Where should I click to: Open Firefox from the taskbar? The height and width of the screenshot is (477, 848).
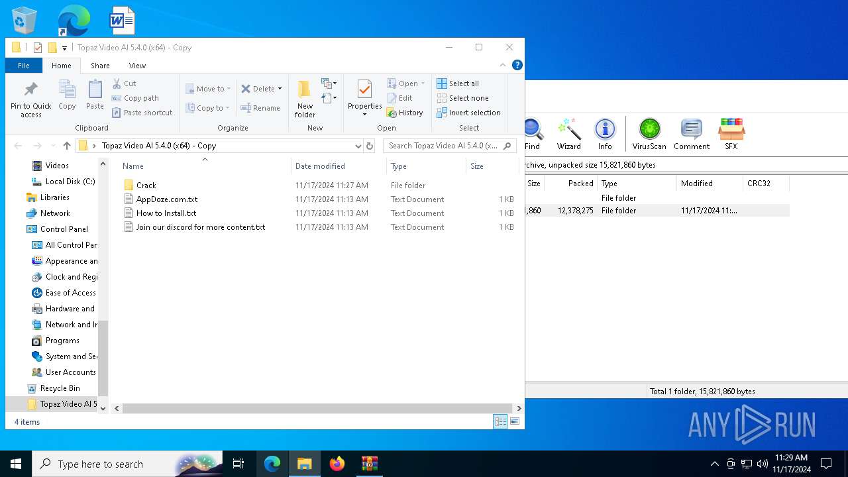tap(337, 464)
